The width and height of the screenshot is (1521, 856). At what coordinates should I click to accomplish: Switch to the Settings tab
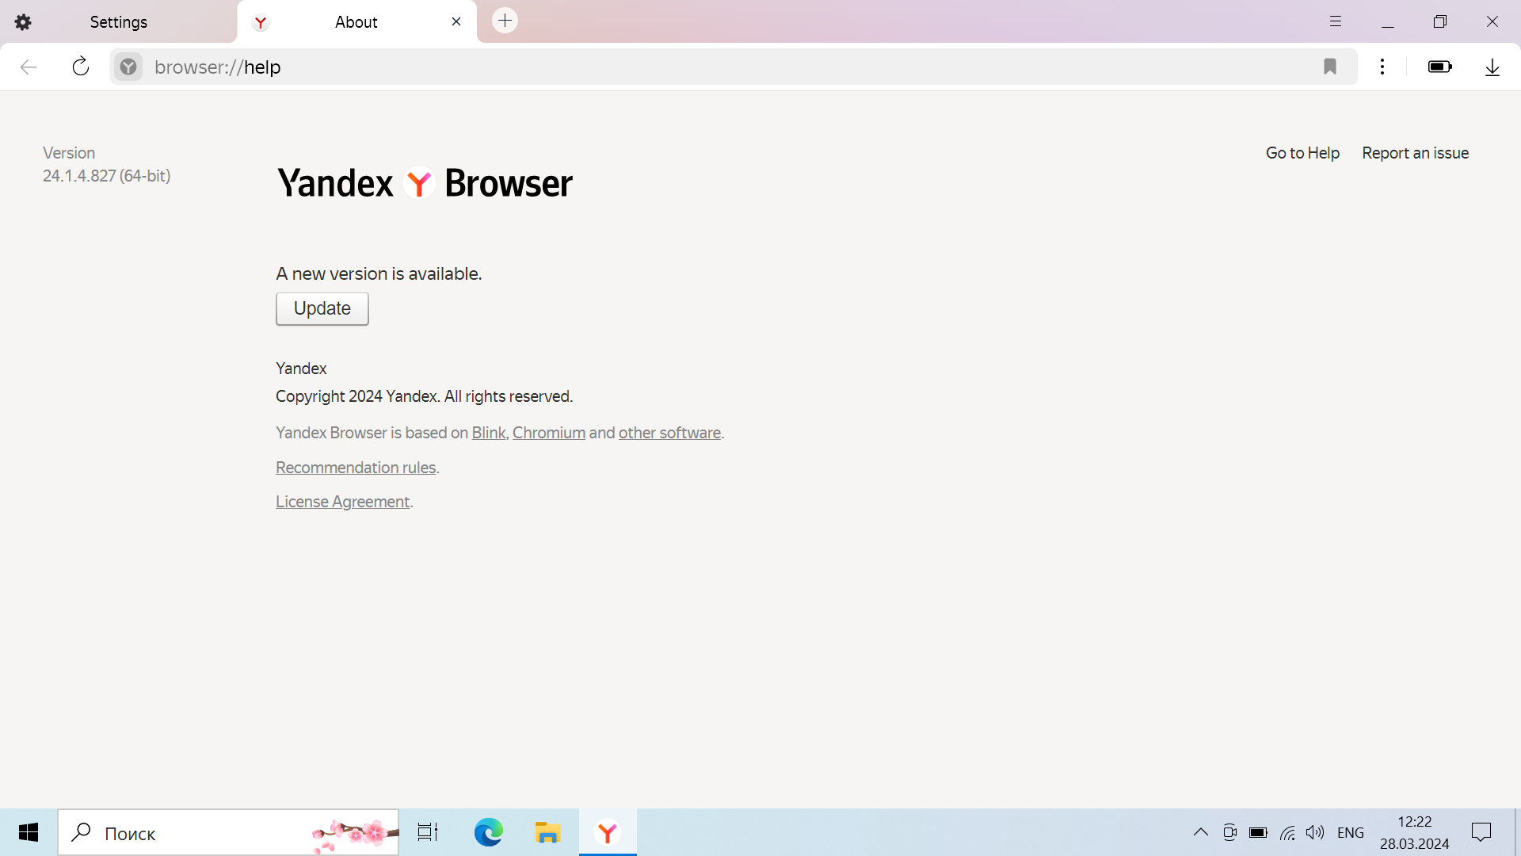pyautogui.click(x=119, y=22)
